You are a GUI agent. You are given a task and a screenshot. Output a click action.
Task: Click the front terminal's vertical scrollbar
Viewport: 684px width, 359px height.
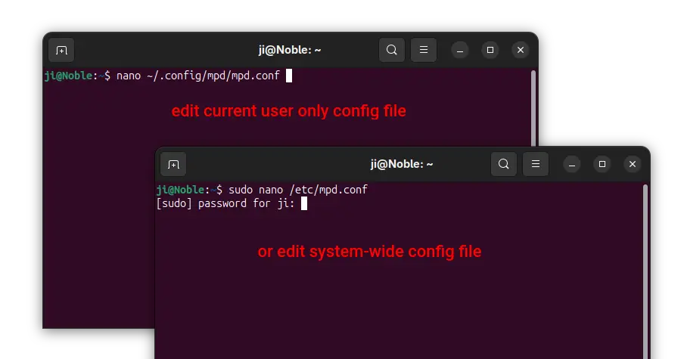[x=645, y=271]
